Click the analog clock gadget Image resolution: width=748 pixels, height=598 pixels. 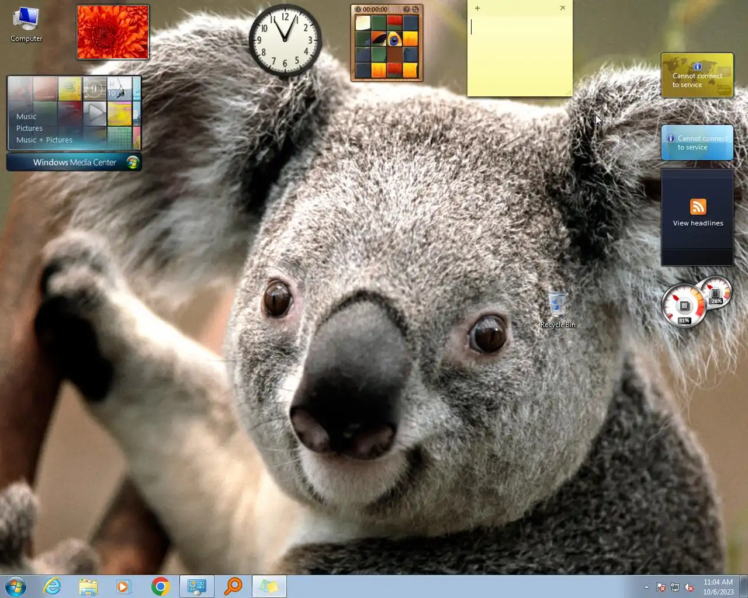(285, 40)
